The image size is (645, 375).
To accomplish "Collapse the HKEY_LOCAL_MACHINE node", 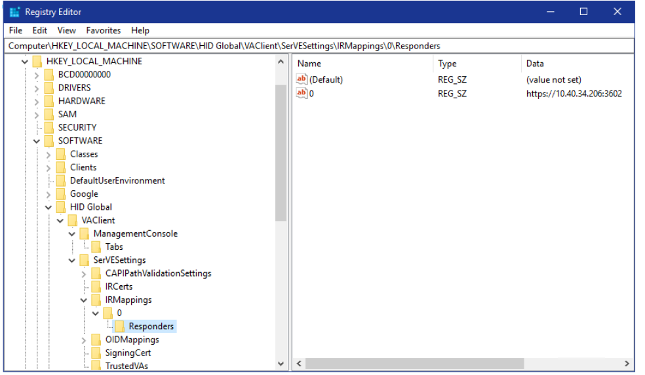I will point(25,62).
